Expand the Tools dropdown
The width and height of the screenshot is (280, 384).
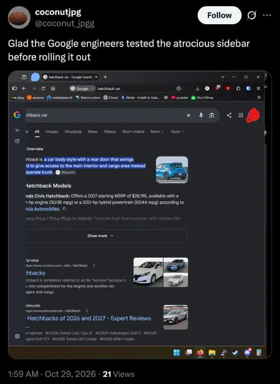pos(177,131)
